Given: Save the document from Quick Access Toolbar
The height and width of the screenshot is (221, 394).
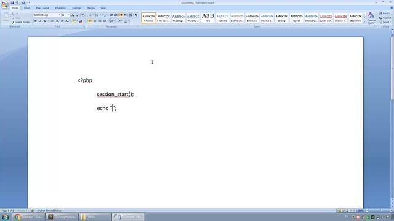Looking at the screenshot, I should tap(12, 2).
